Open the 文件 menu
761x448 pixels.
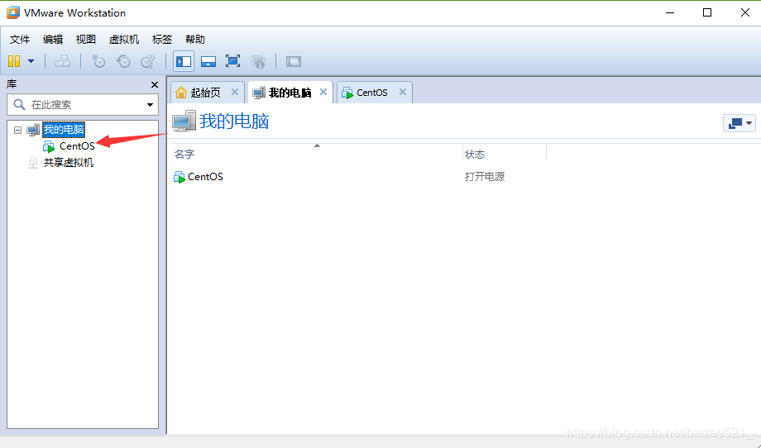pyautogui.click(x=20, y=39)
